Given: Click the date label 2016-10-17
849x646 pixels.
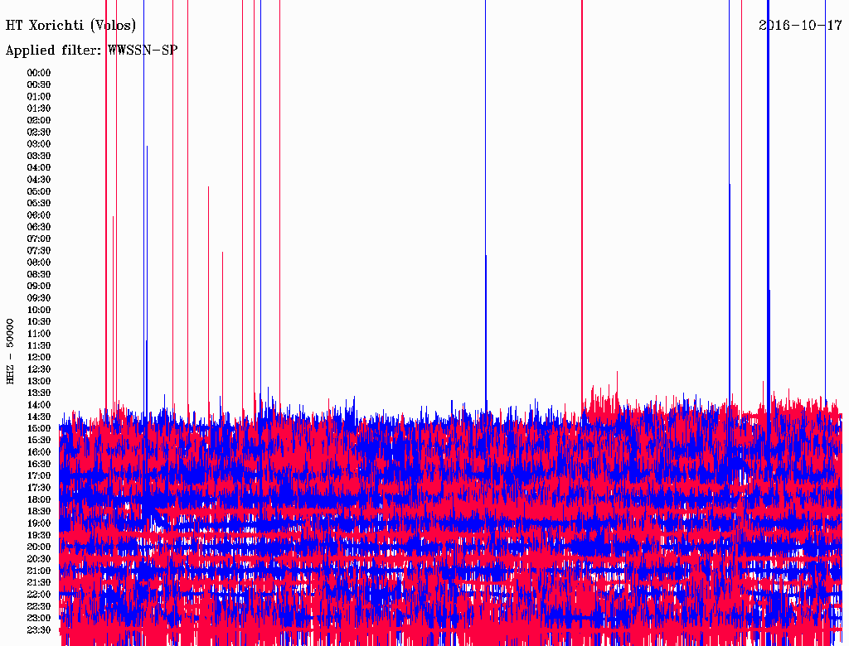Looking at the screenshot, I should (x=800, y=26).
